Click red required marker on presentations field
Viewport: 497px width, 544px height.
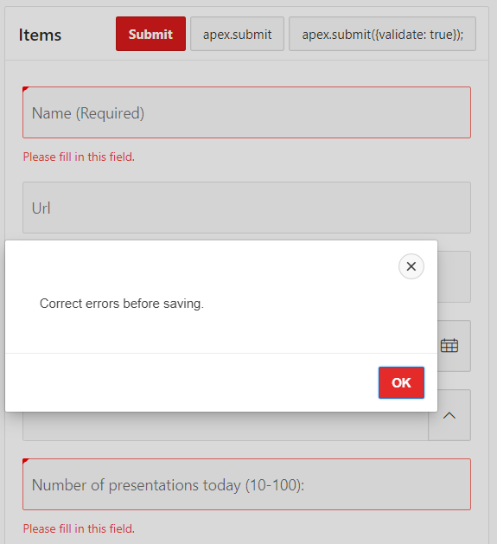click(x=26, y=462)
